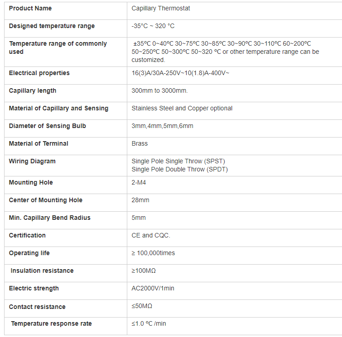Click the 'Designed temperature range' row label
Screen dimensions: 342x337
[52, 26]
